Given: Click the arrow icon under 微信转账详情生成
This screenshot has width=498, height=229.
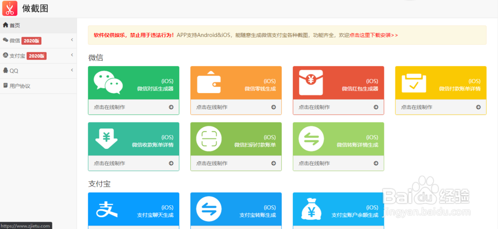Looking at the screenshot, I should pyautogui.click(x=376, y=163).
